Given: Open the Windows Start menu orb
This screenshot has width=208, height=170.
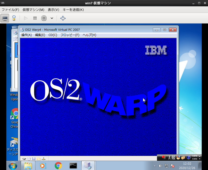Looking at the screenshot, I should (x=13, y=166).
